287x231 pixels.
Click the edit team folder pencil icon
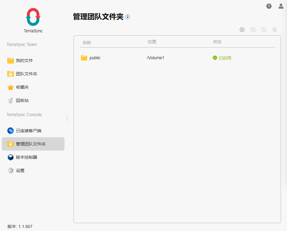[253, 30]
